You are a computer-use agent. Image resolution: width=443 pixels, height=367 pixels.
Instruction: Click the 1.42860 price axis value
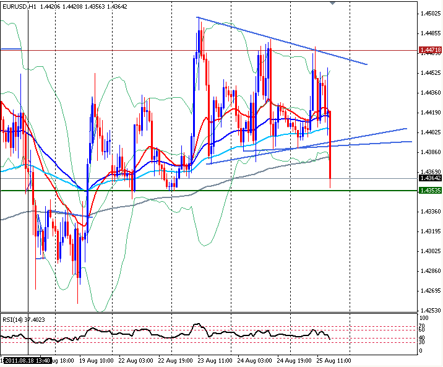[x=430, y=271]
